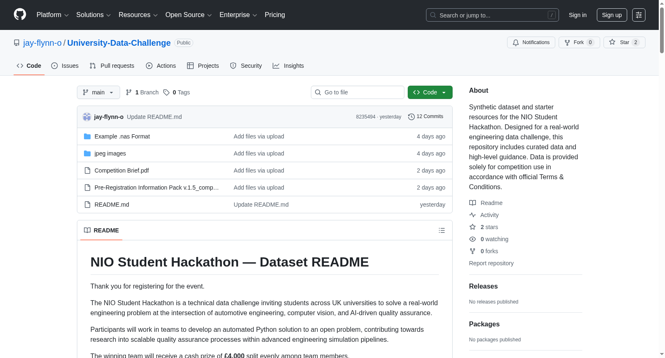The height and width of the screenshot is (358, 665).
Task: Click the repository icon beside jay-flynn-o
Action: (17, 43)
